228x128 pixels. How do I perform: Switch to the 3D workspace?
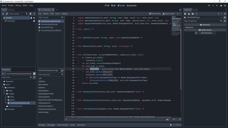[113, 6]
